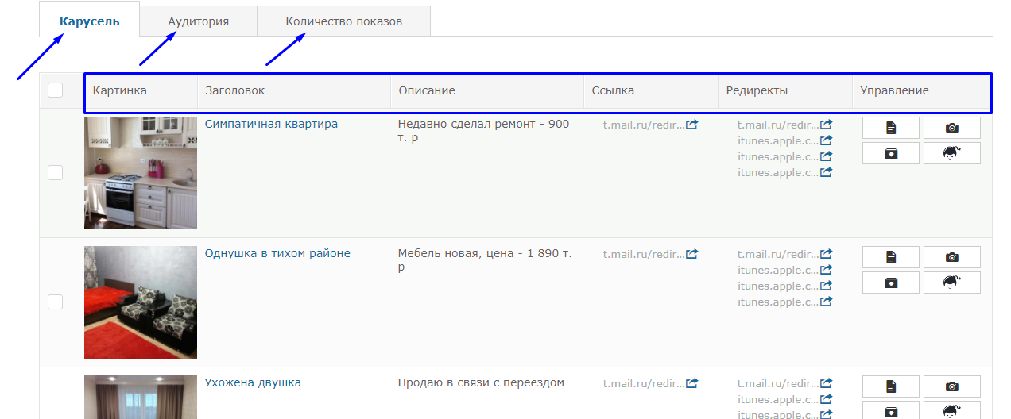Click t.mail.ru link in Ссылка for Ухожена двушка
The image size is (1011, 419).
coord(644,383)
